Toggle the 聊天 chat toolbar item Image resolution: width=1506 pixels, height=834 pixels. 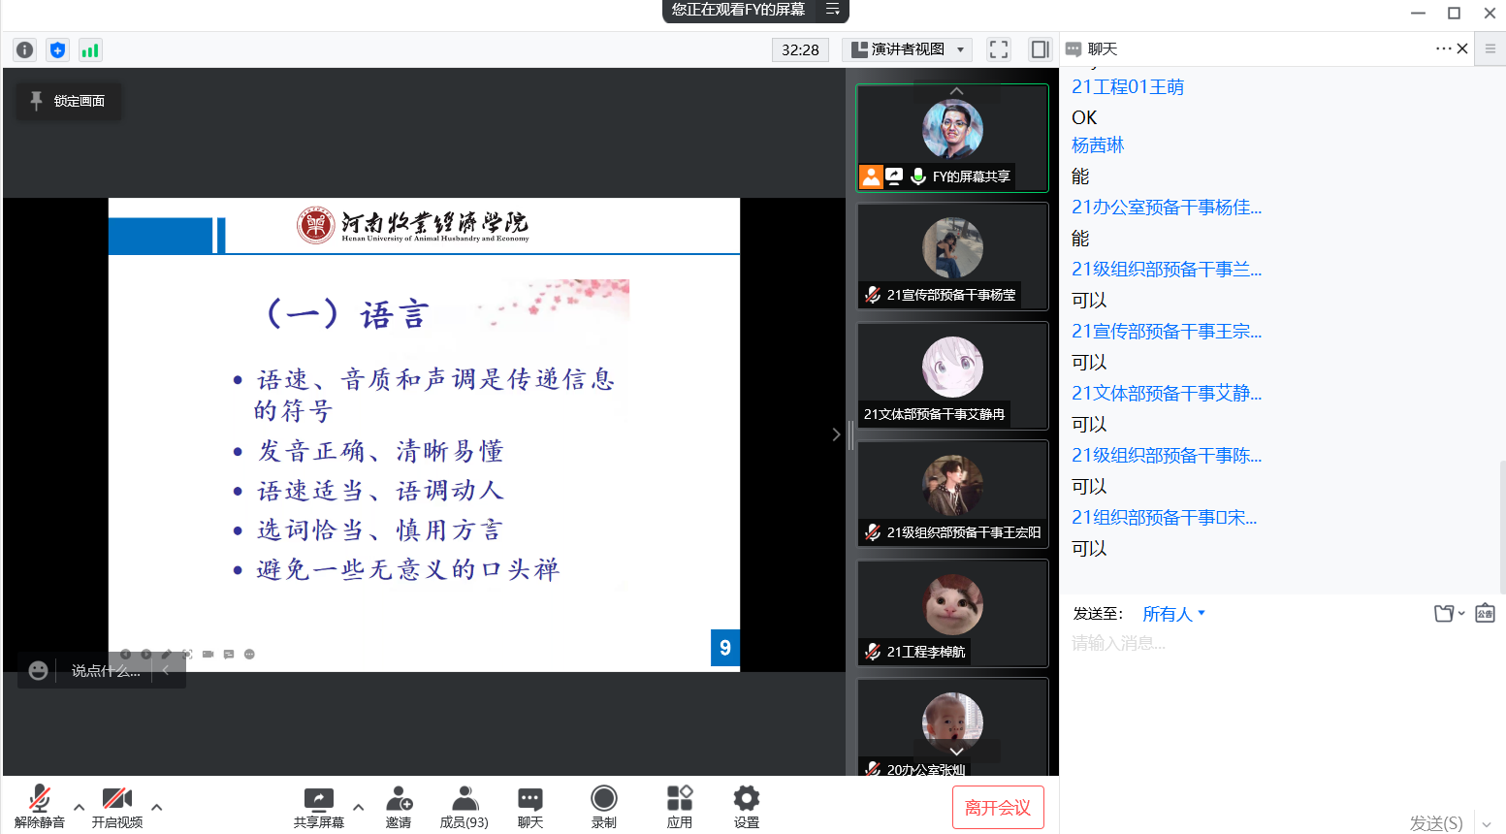529,807
